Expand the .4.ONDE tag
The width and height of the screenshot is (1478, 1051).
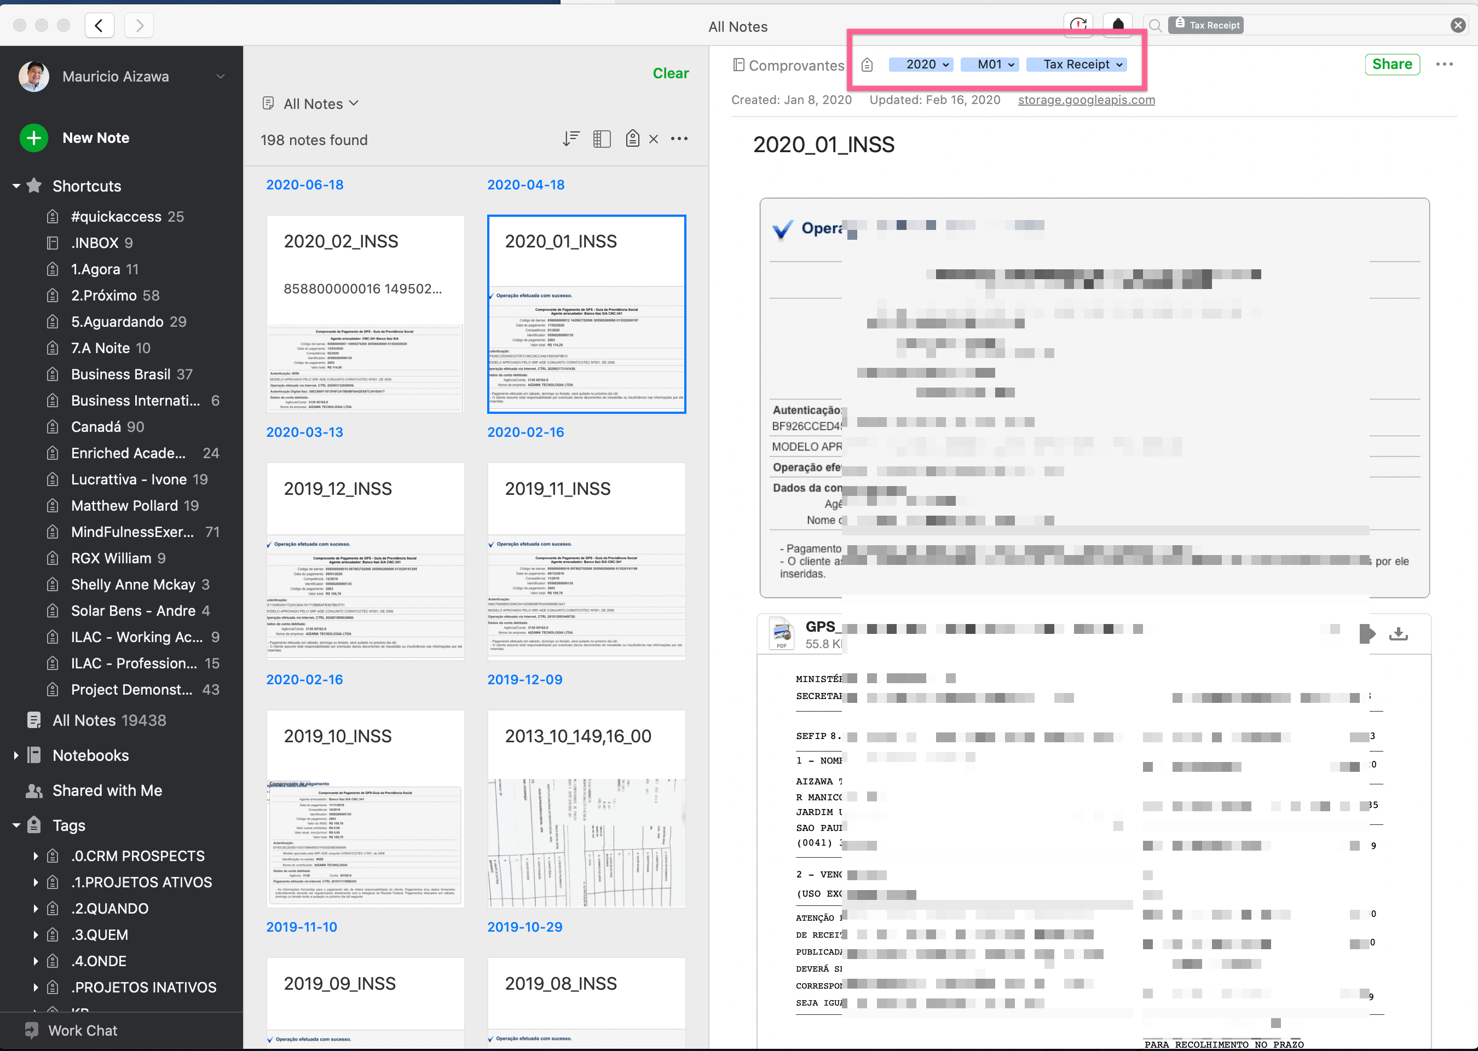(x=36, y=961)
